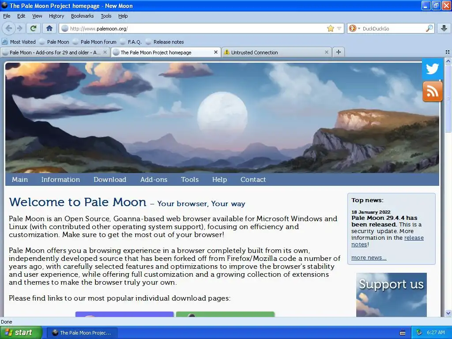Click the 6:27 AM system clock
The width and height of the screenshot is (452, 339).
click(436, 332)
